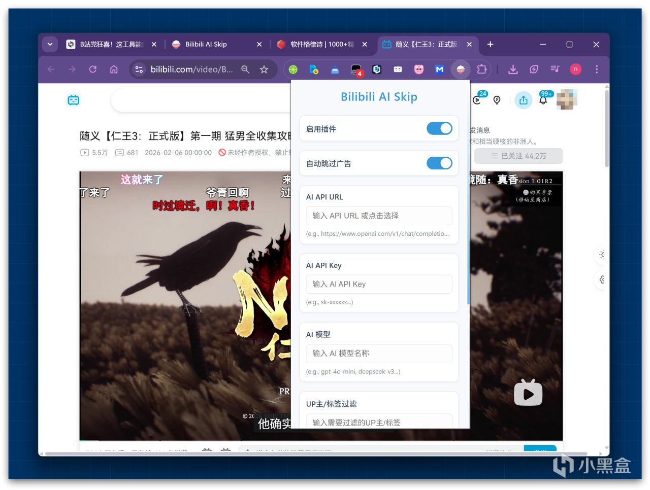Click the video play icon overlay
Screen dimensions: 650x490
coord(528,393)
